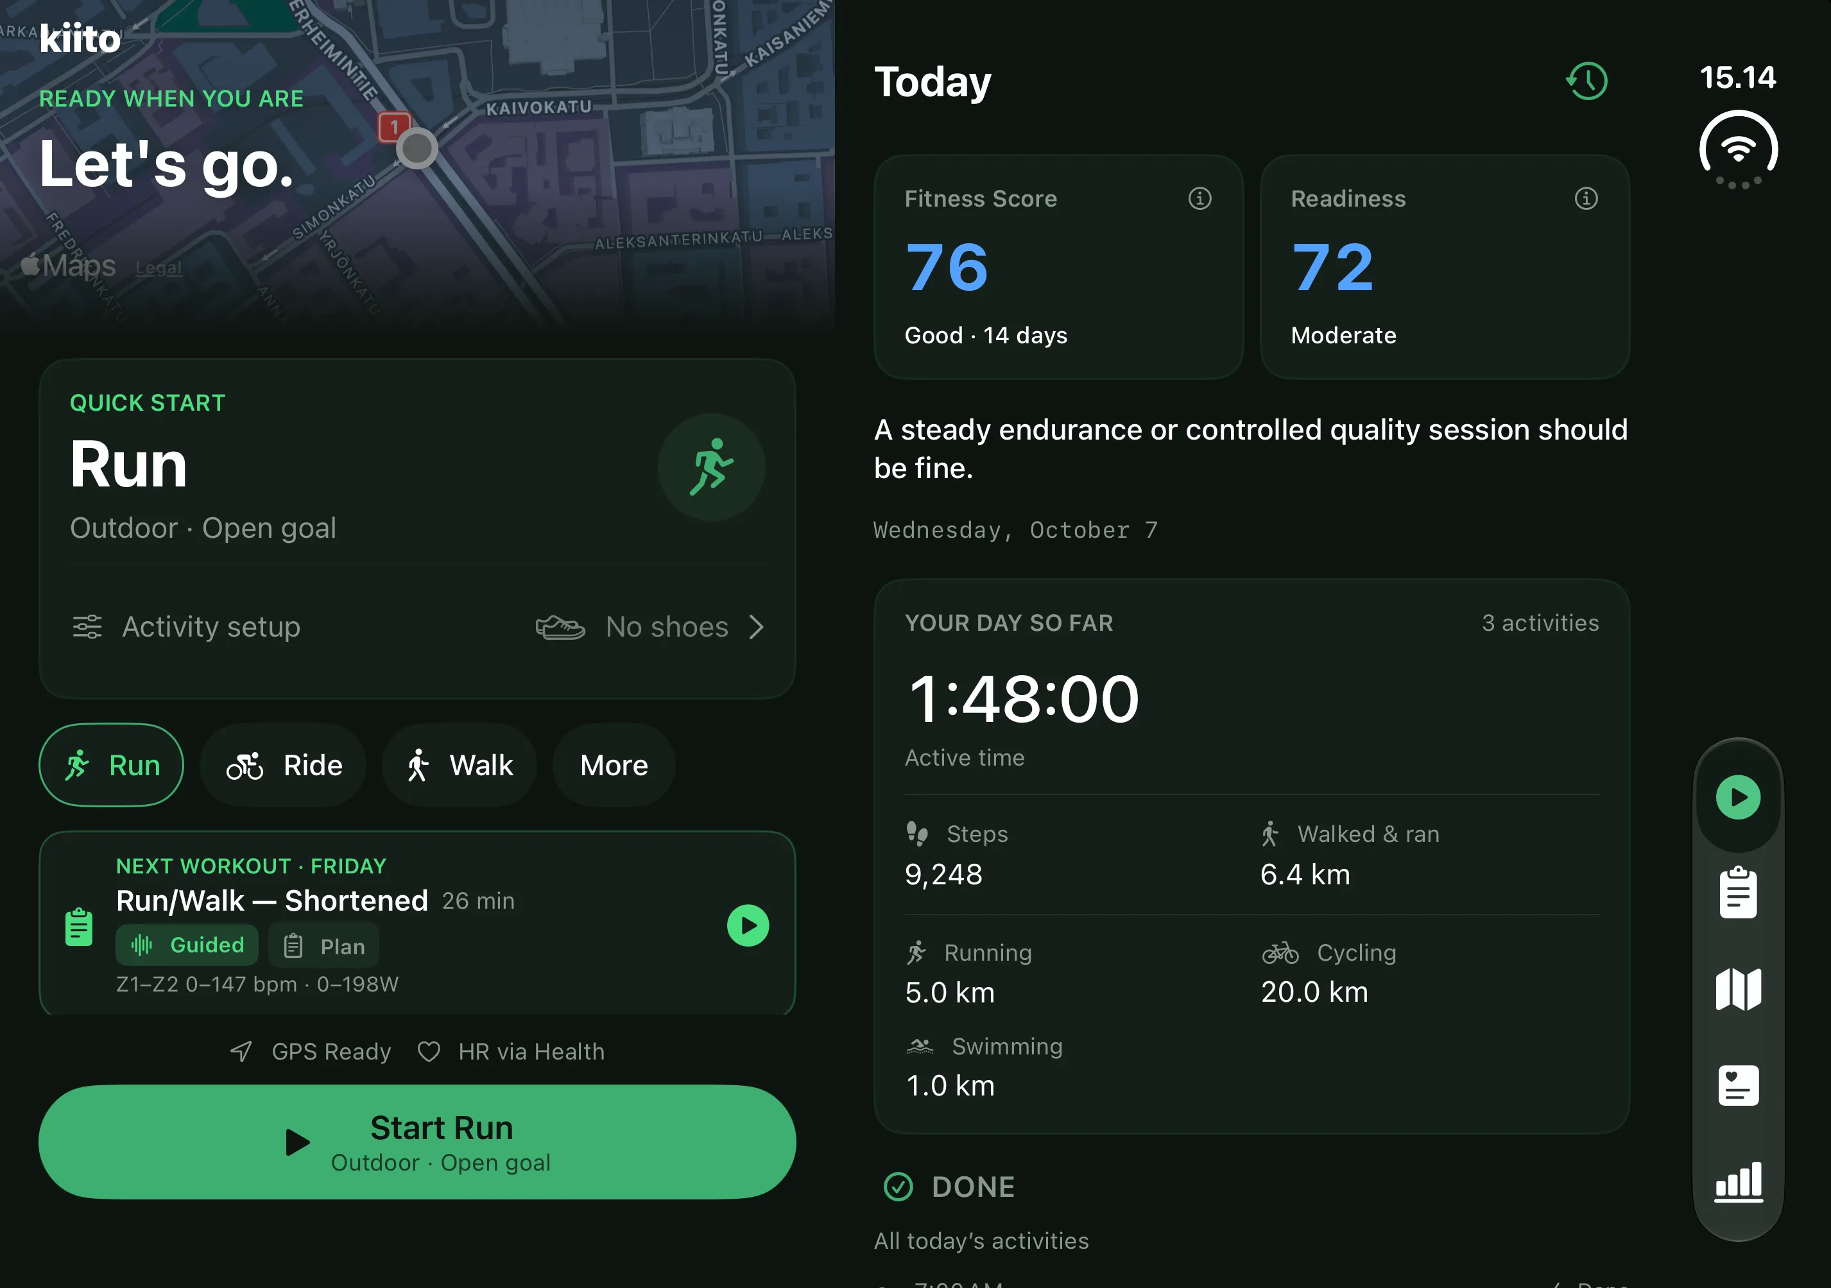
Task: Tap the 3 activities label
Action: tap(1540, 623)
